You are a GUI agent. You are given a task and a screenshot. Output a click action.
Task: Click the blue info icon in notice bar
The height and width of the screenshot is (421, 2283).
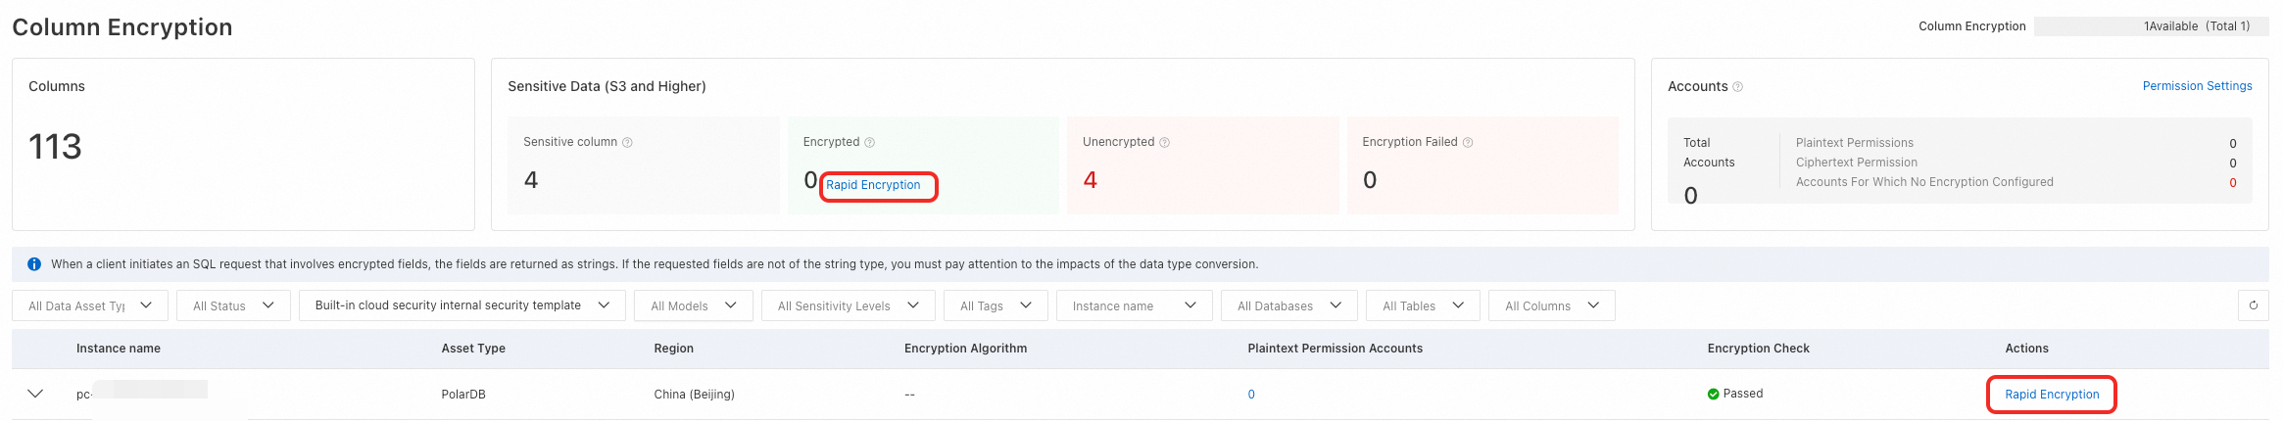pos(34,264)
